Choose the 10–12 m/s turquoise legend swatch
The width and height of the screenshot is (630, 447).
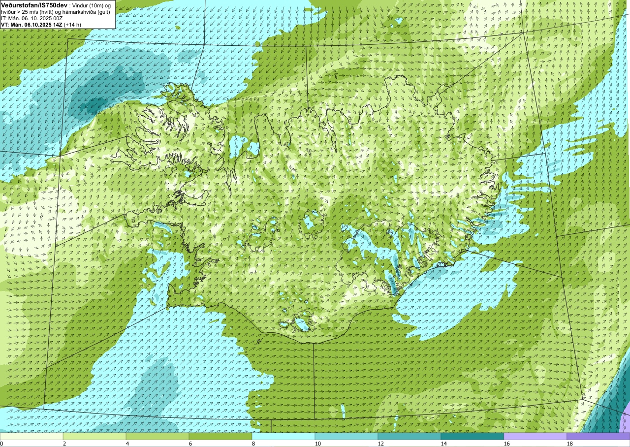coord(346,436)
